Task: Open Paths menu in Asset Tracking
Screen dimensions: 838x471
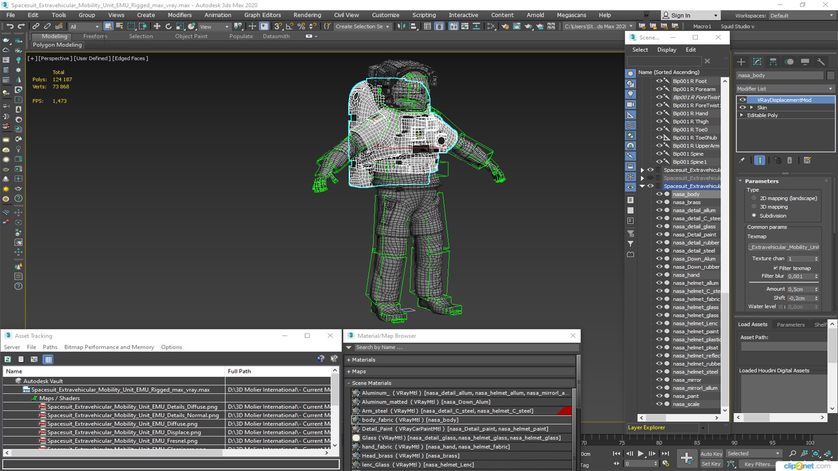Action: [x=50, y=347]
